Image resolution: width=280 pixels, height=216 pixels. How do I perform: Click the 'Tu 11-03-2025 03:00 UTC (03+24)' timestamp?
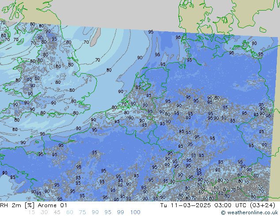(217, 205)
